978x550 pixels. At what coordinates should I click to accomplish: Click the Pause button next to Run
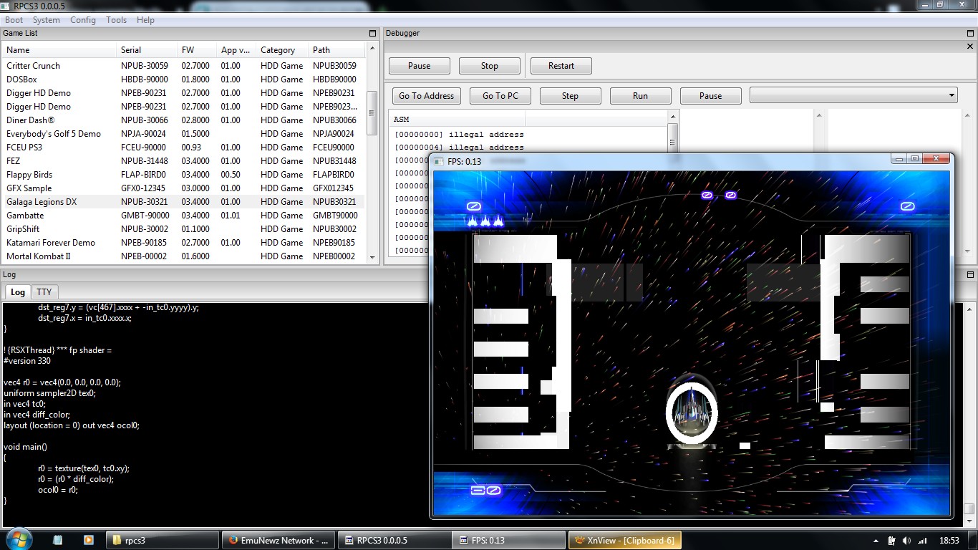tap(711, 96)
